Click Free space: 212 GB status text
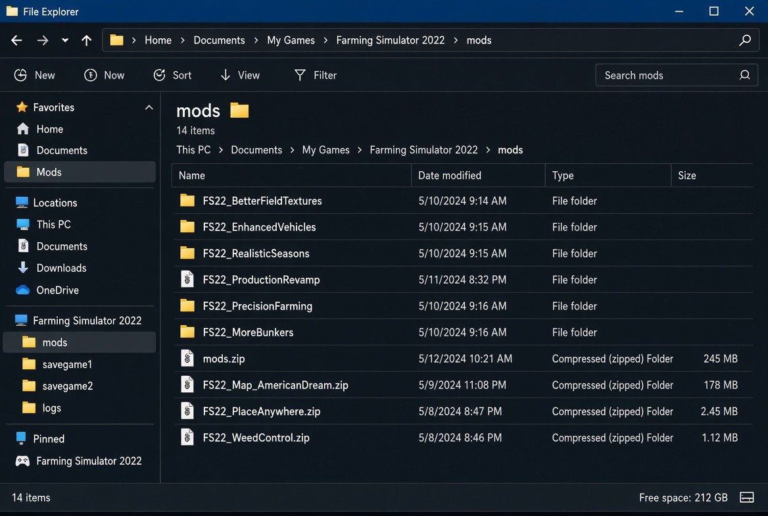Screen dimensions: 768x516 pyautogui.click(x=683, y=498)
